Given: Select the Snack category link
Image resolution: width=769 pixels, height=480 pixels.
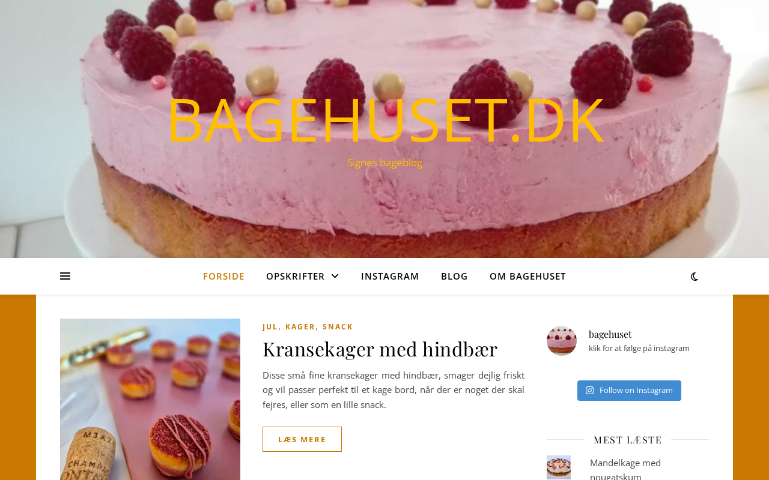Looking at the screenshot, I should pyautogui.click(x=338, y=326).
